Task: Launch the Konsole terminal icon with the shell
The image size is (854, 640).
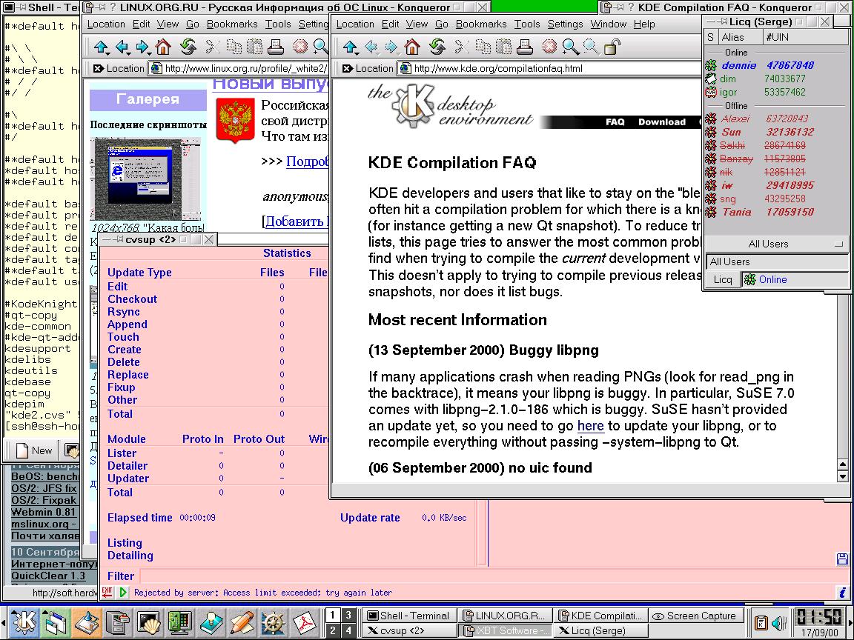Action: pyautogui.click(x=149, y=623)
